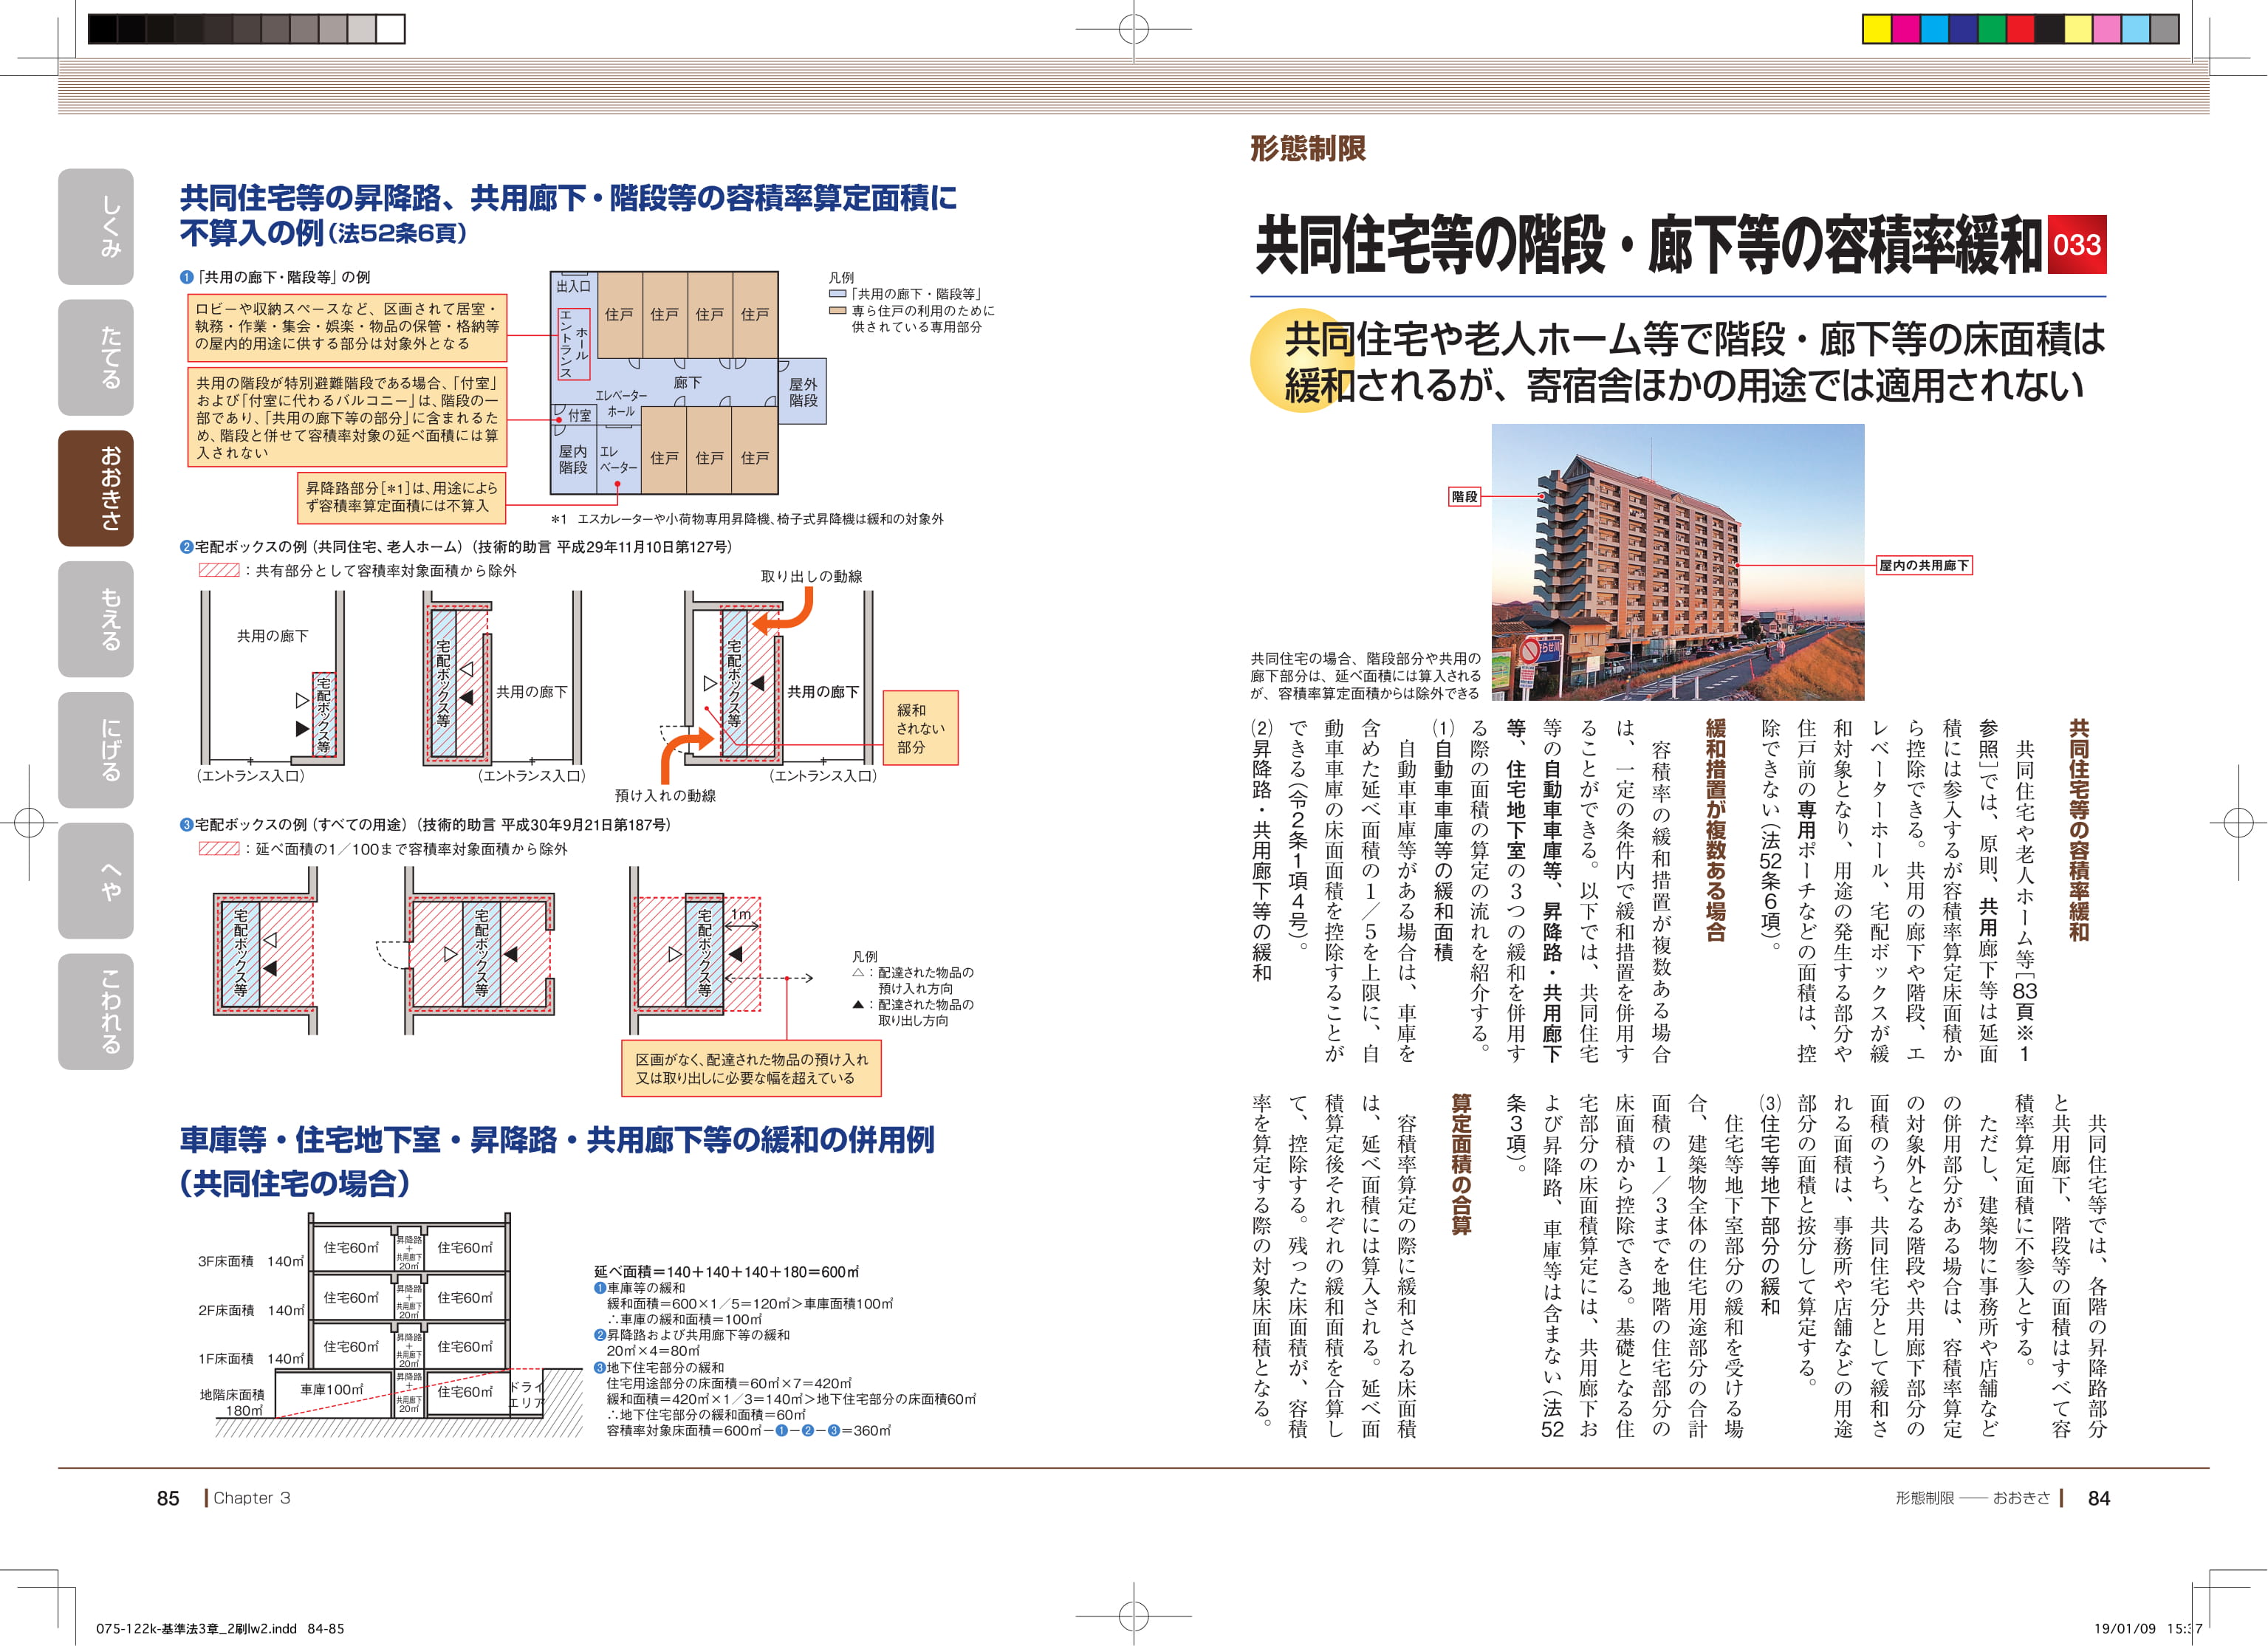Screen dimensions: 2268x1646
Task: Click the 取り出しの動線 label
Action: tap(812, 577)
